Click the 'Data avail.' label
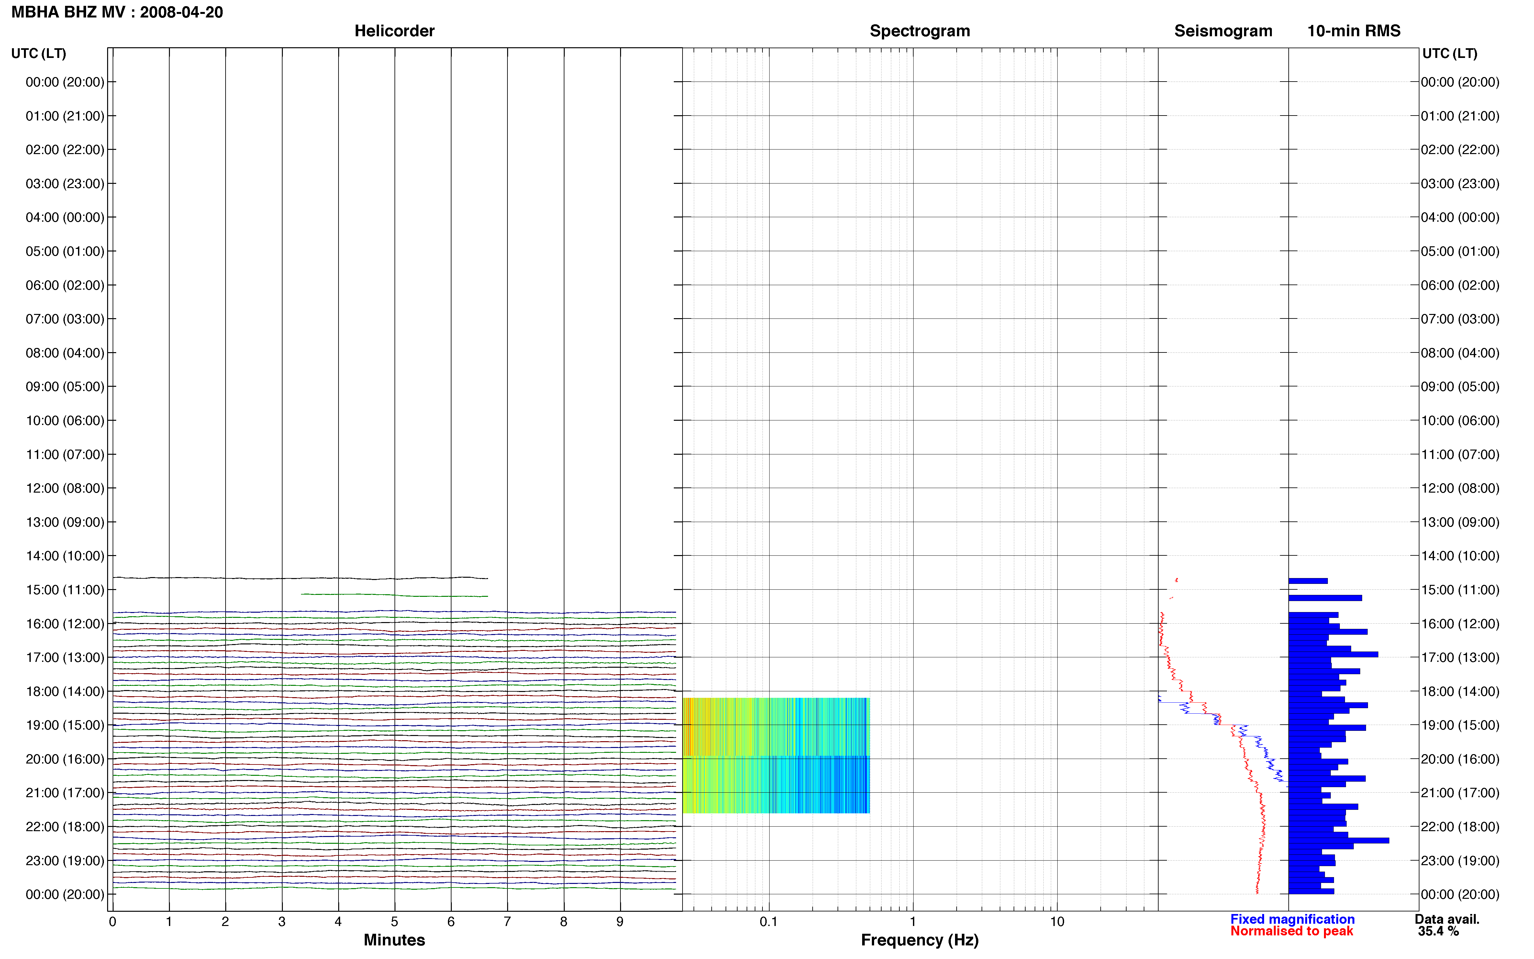The image size is (1534, 959). (x=1447, y=919)
